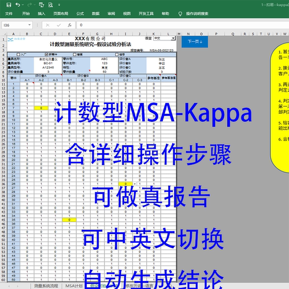
Task: Switch to the 开始 ribbon tab
Action: [26, 13]
